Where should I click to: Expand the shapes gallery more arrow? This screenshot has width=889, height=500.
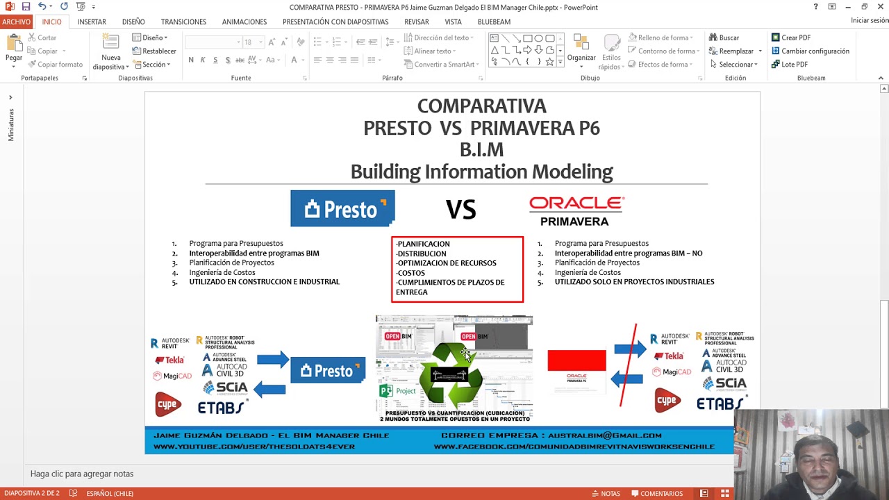pos(560,62)
